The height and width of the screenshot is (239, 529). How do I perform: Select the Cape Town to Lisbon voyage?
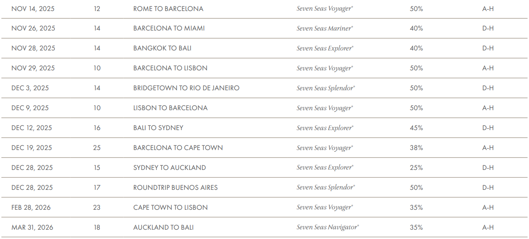pos(170,208)
